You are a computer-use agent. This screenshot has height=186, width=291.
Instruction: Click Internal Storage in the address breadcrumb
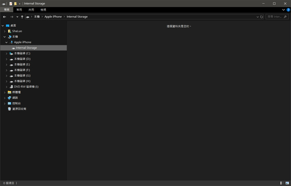77,17
